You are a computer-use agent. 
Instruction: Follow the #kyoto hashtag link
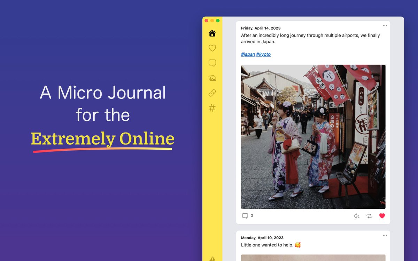263,54
